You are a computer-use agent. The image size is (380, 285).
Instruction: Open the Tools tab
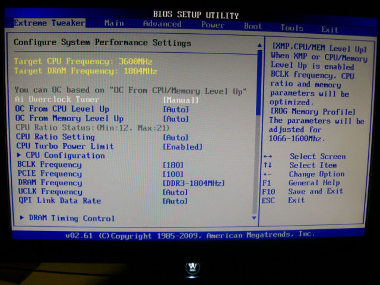292,28
